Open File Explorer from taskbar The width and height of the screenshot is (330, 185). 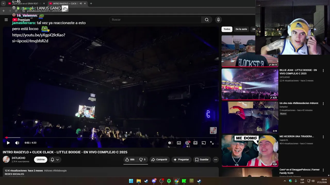[138, 181]
